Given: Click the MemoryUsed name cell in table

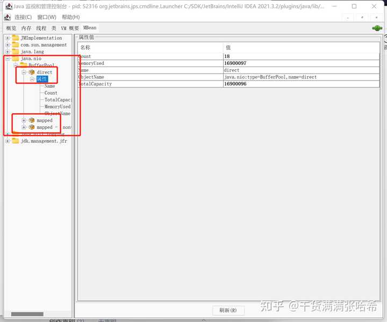Looking at the screenshot, I should [150, 63].
